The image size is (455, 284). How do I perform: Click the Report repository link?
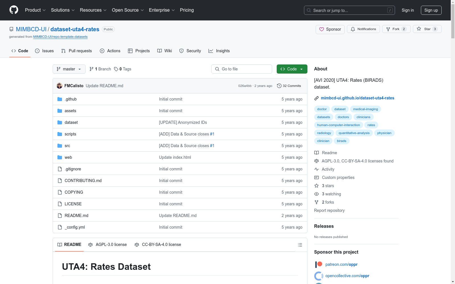point(329,210)
